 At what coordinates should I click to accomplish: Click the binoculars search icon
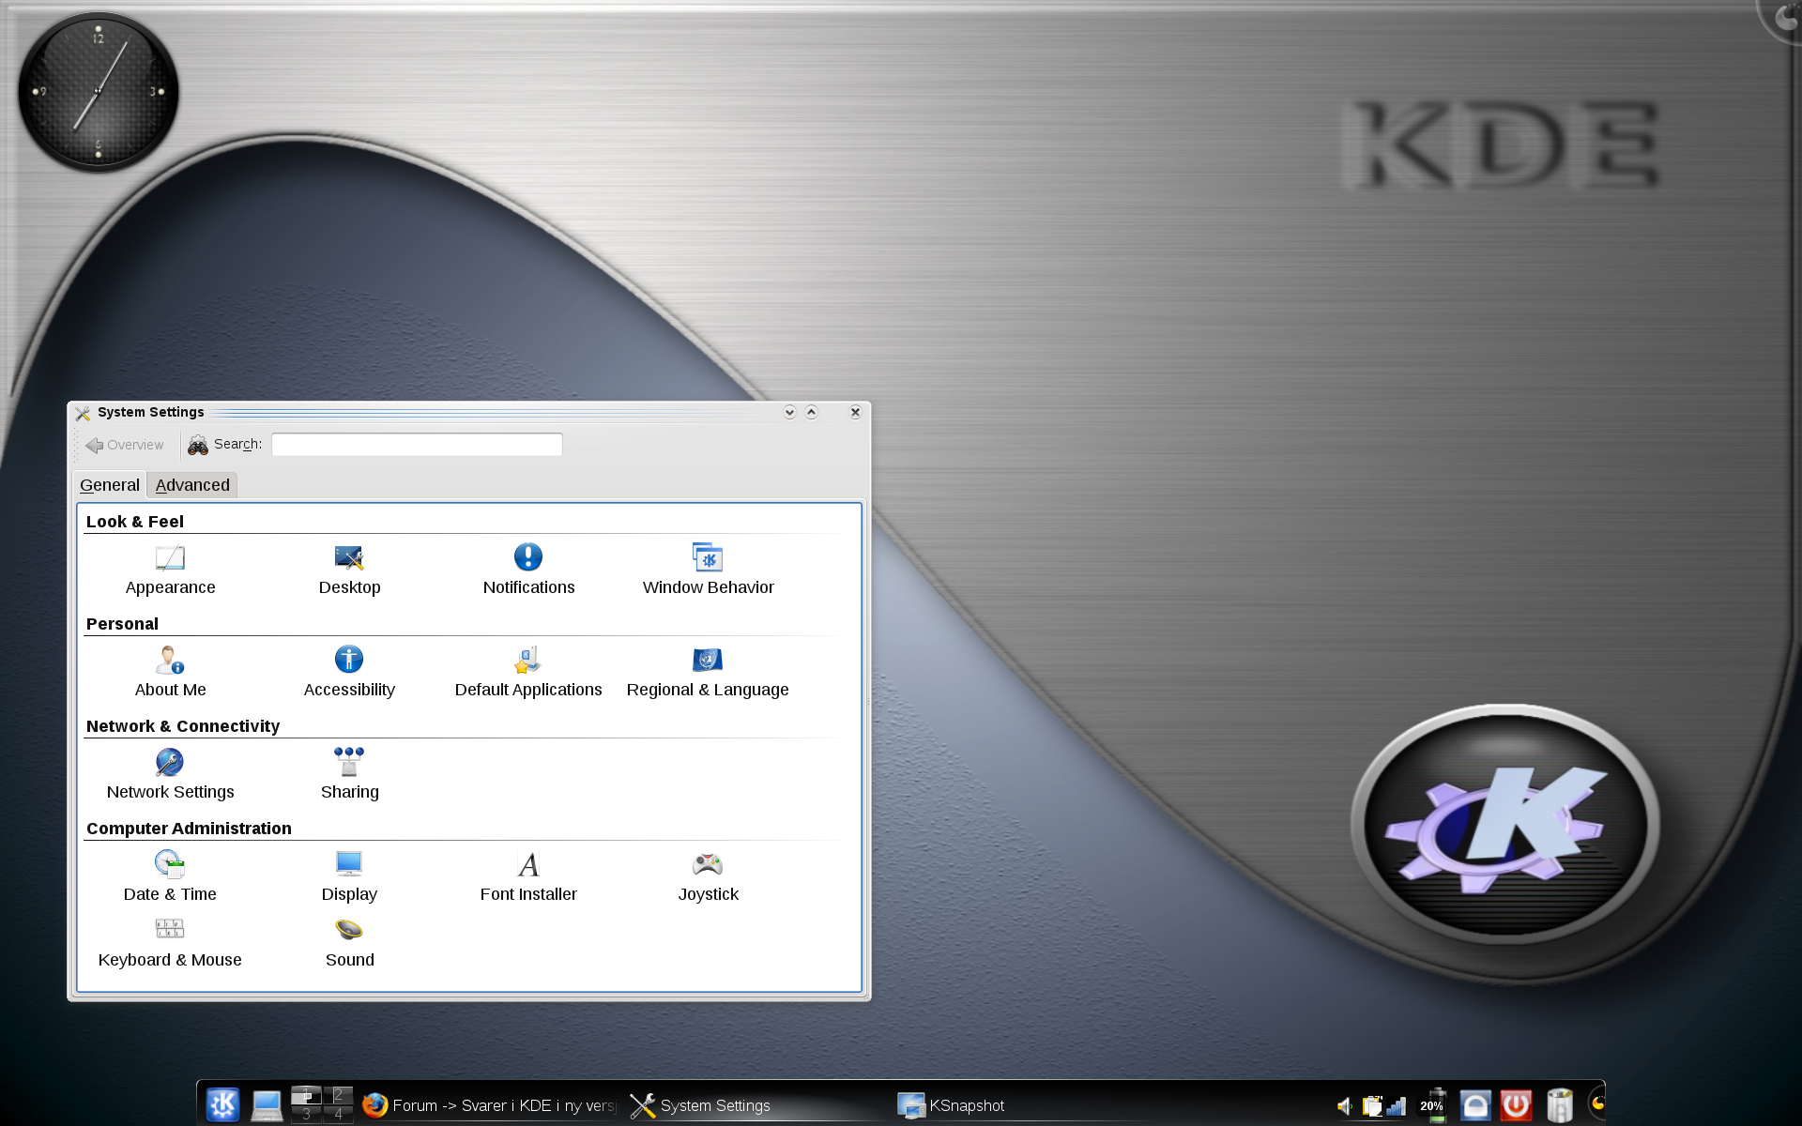click(198, 445)
